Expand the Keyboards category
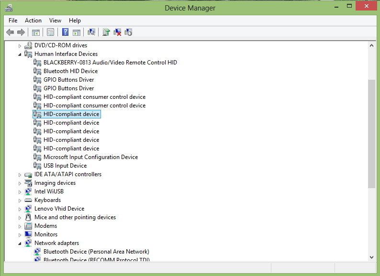This screenshot has width=380, height=276. [x=20, y=201]
